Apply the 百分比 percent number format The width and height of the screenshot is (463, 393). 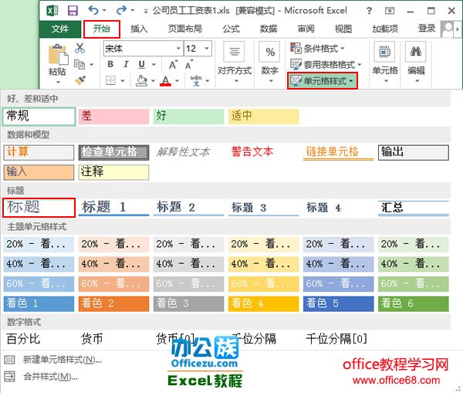pyautogui.click(x=23, y=339)
